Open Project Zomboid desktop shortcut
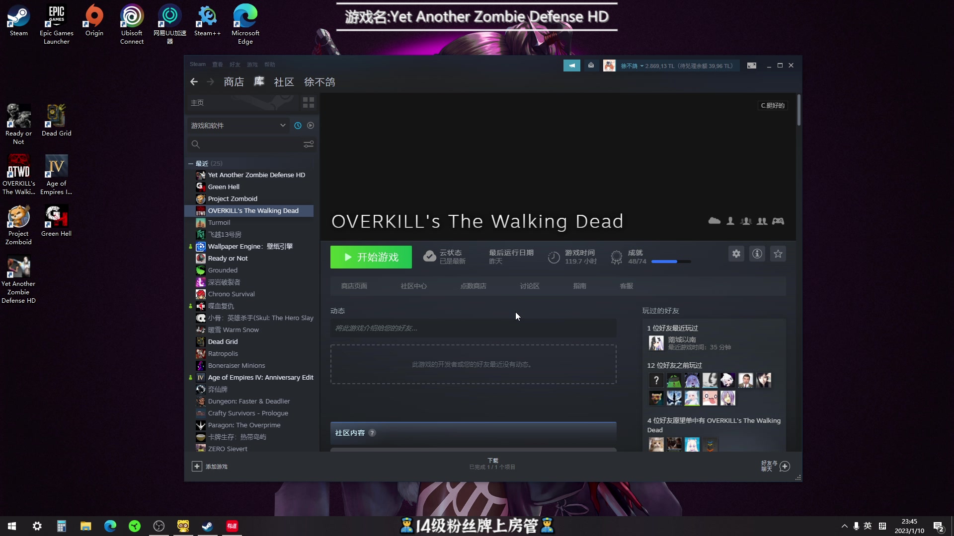 (18, 225)
